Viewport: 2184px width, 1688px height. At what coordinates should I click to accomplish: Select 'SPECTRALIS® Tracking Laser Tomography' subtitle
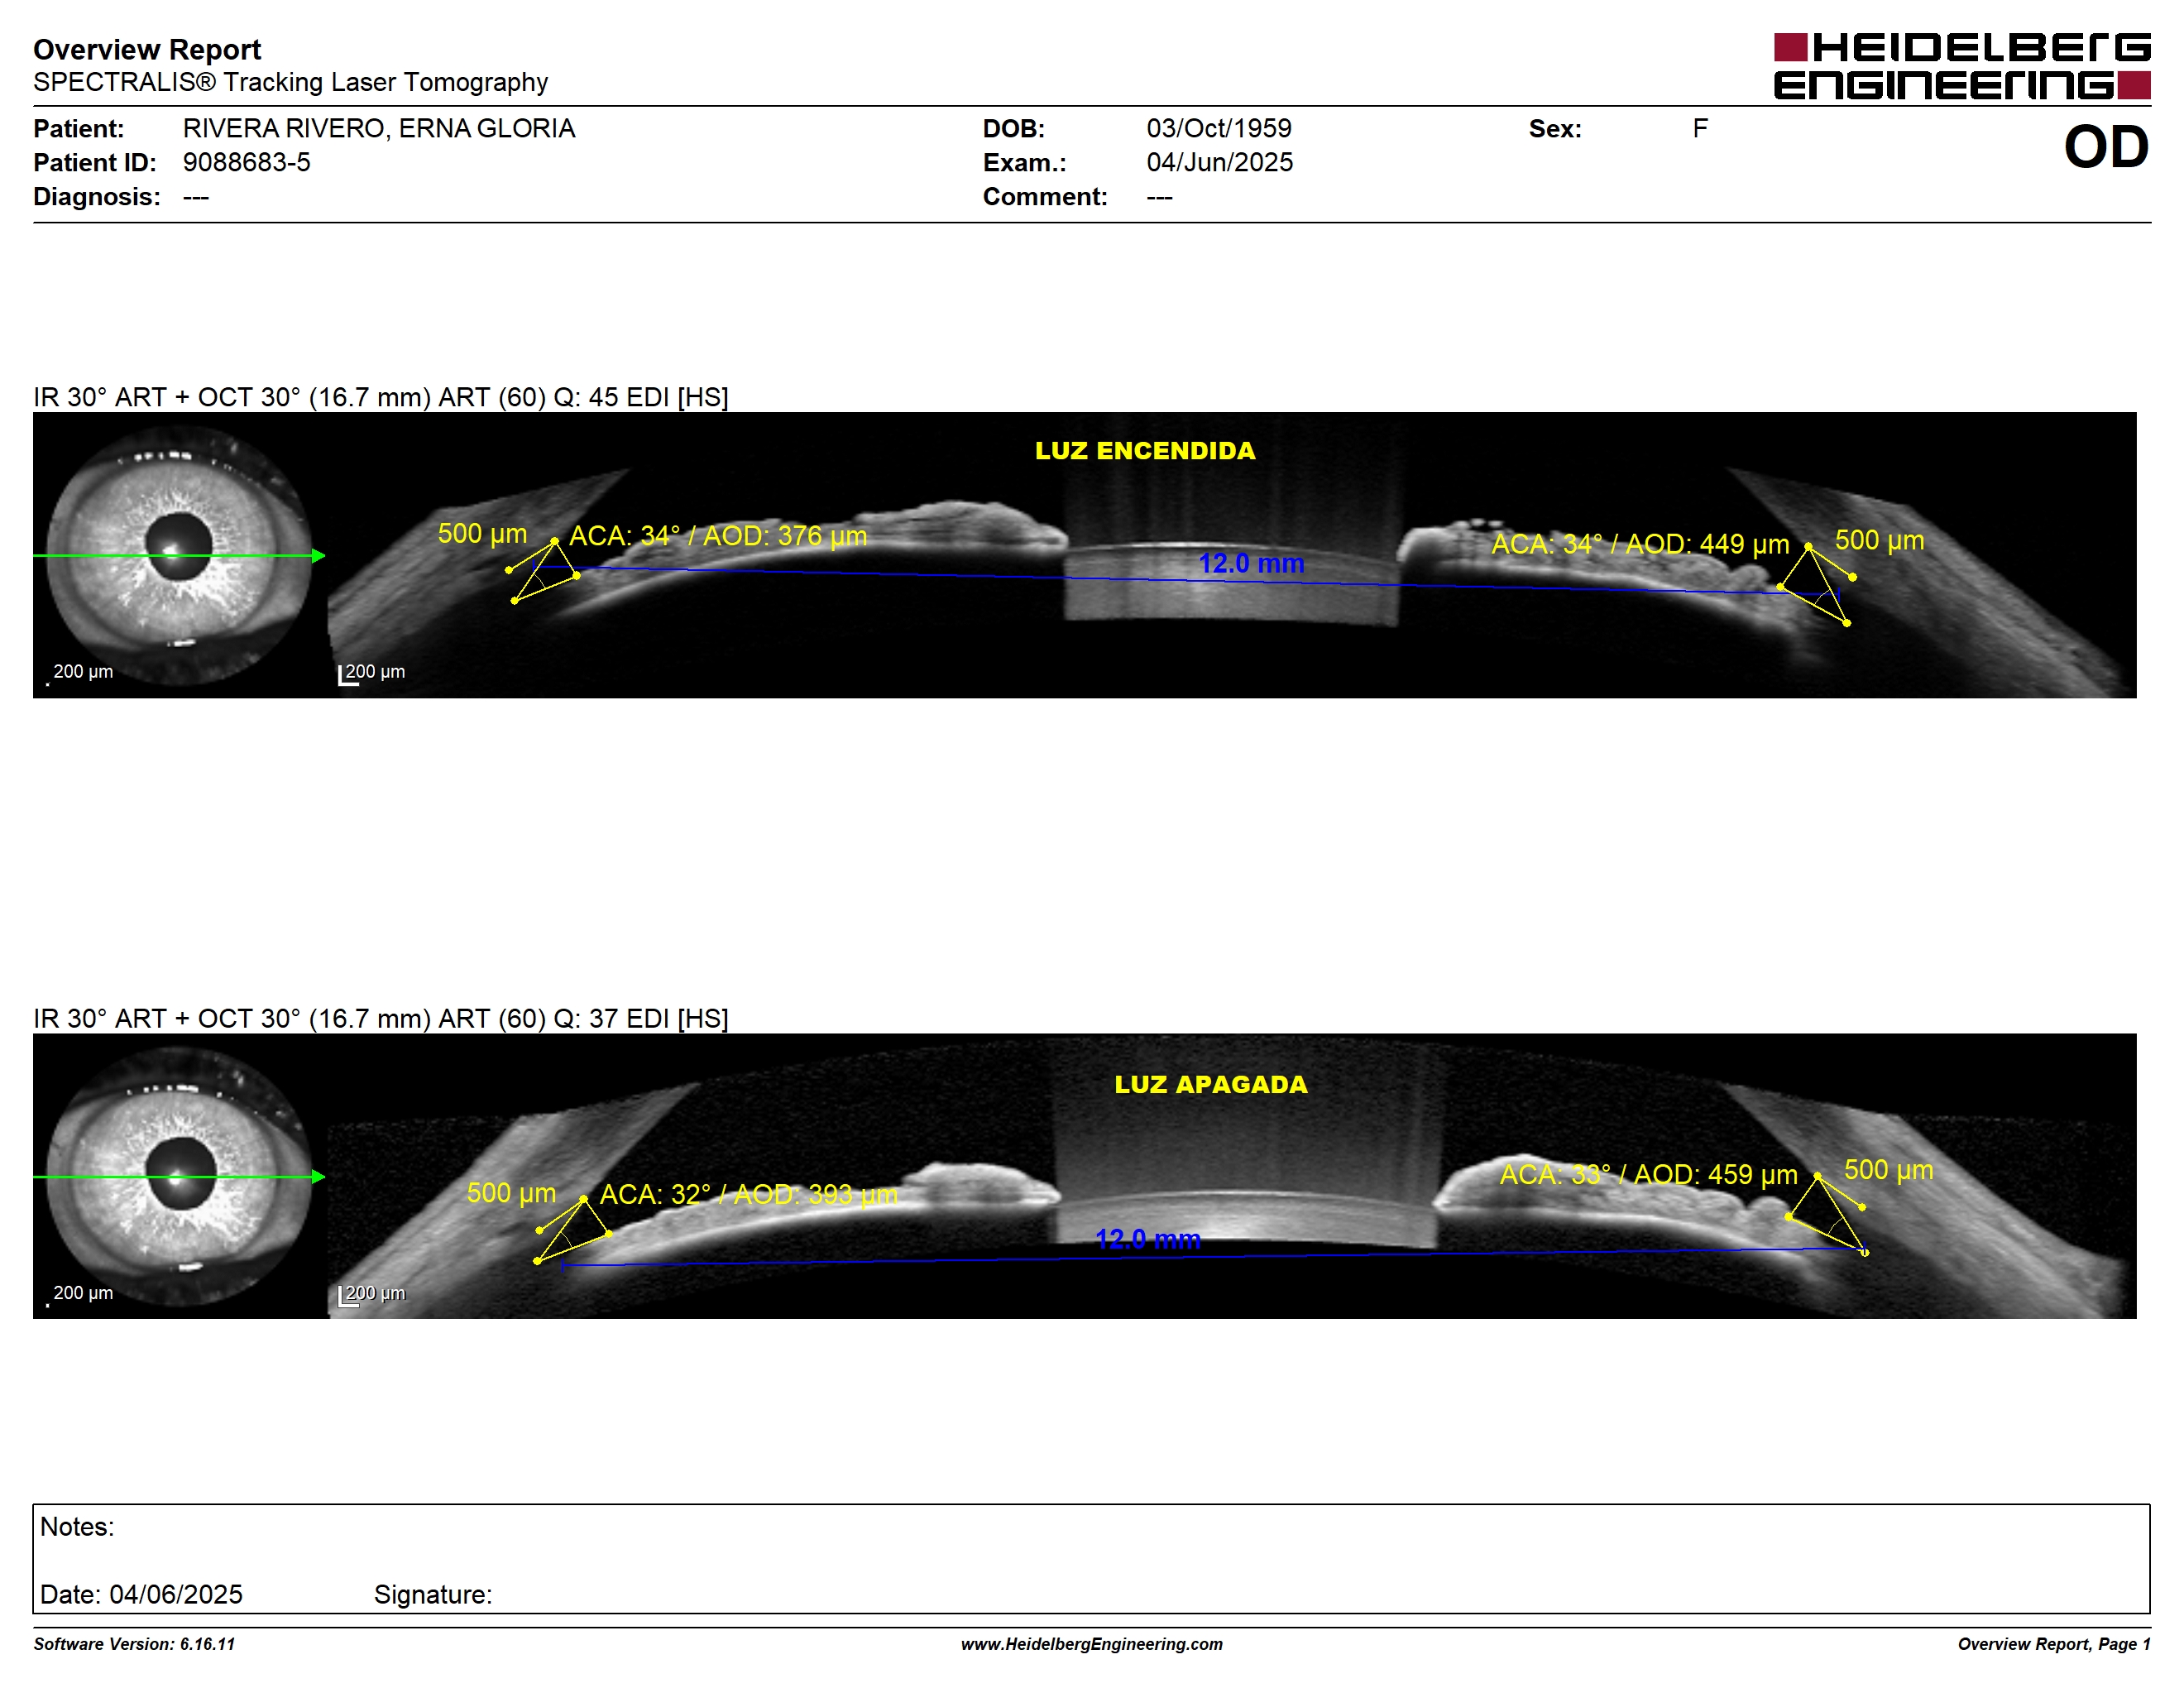click(x=290, y=82)
